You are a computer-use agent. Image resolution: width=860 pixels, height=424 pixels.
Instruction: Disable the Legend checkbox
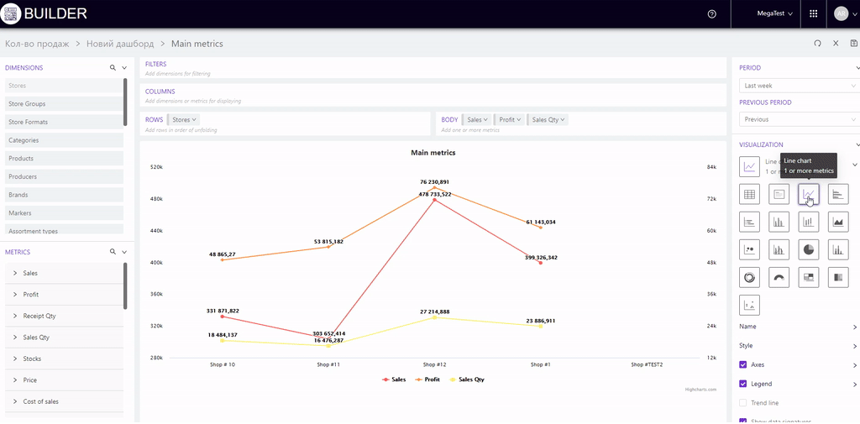point(743,384)
